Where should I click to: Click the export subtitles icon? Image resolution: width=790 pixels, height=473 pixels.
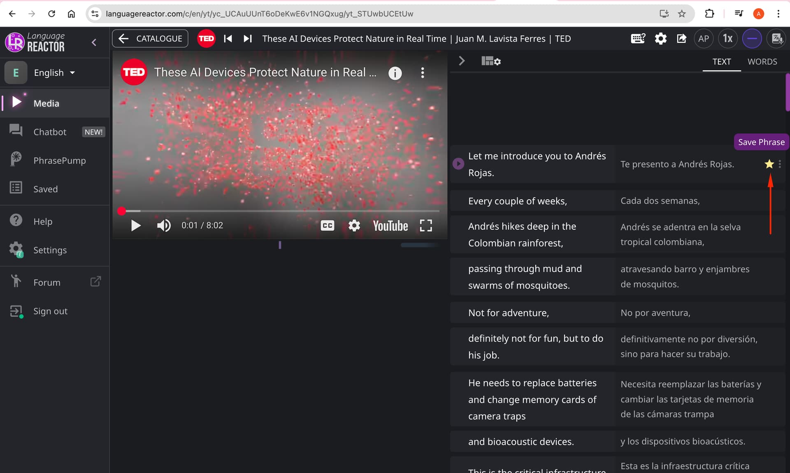click(681, 39)
